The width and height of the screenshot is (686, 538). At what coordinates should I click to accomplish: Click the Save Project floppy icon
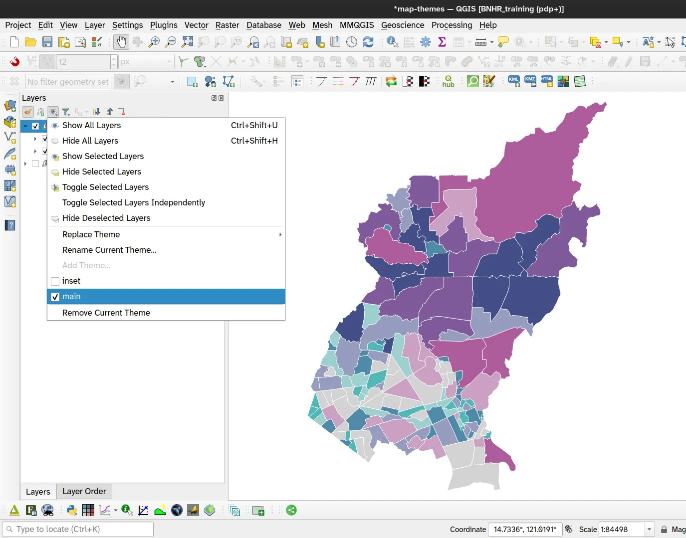(x=47, y=42)
